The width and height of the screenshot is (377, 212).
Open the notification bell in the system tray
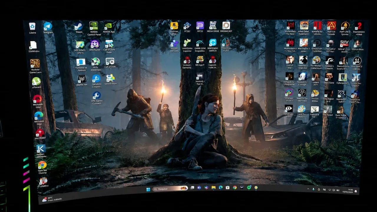click(x=356, y=191)
